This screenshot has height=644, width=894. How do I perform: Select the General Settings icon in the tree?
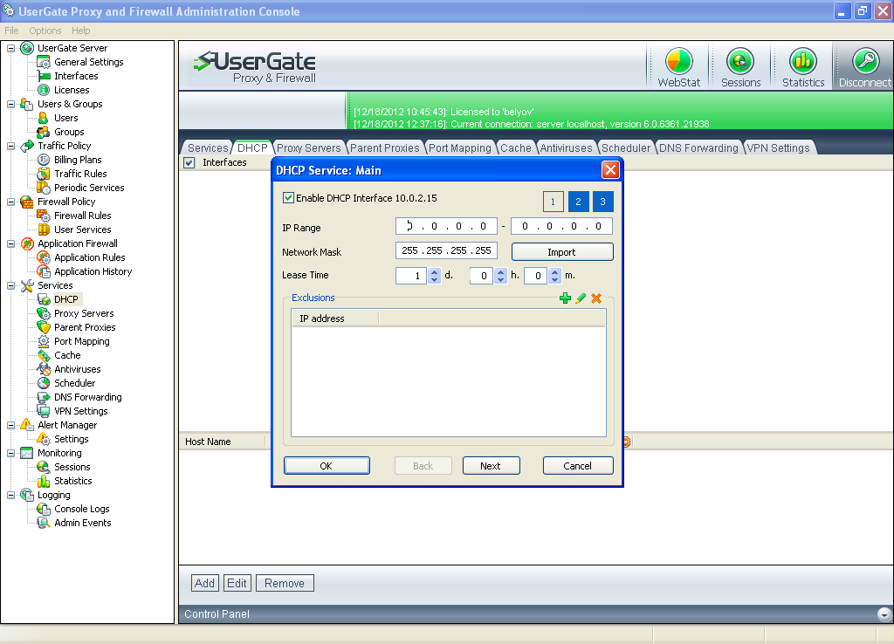[44, 62]
